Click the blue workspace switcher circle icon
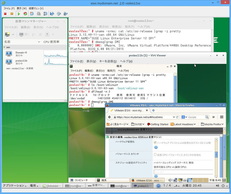Image resolution: width=231 pixels, height=194 pixels. (x=158, y=186)
